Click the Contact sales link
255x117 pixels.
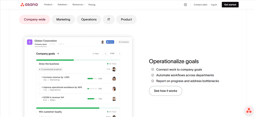(200, 5)
